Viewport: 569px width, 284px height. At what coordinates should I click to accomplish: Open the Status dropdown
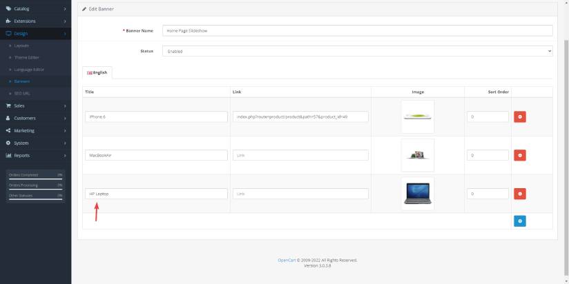(x=357, y=51)
